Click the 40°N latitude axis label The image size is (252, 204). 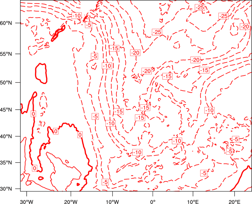point(6,137)
